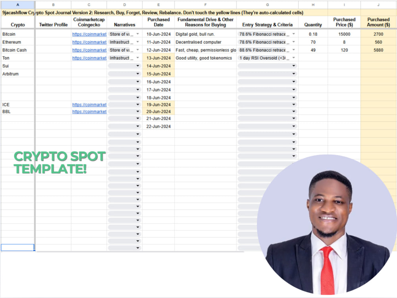Click the Quantity header cell
The image size is (397, 298).
point(313,22)
